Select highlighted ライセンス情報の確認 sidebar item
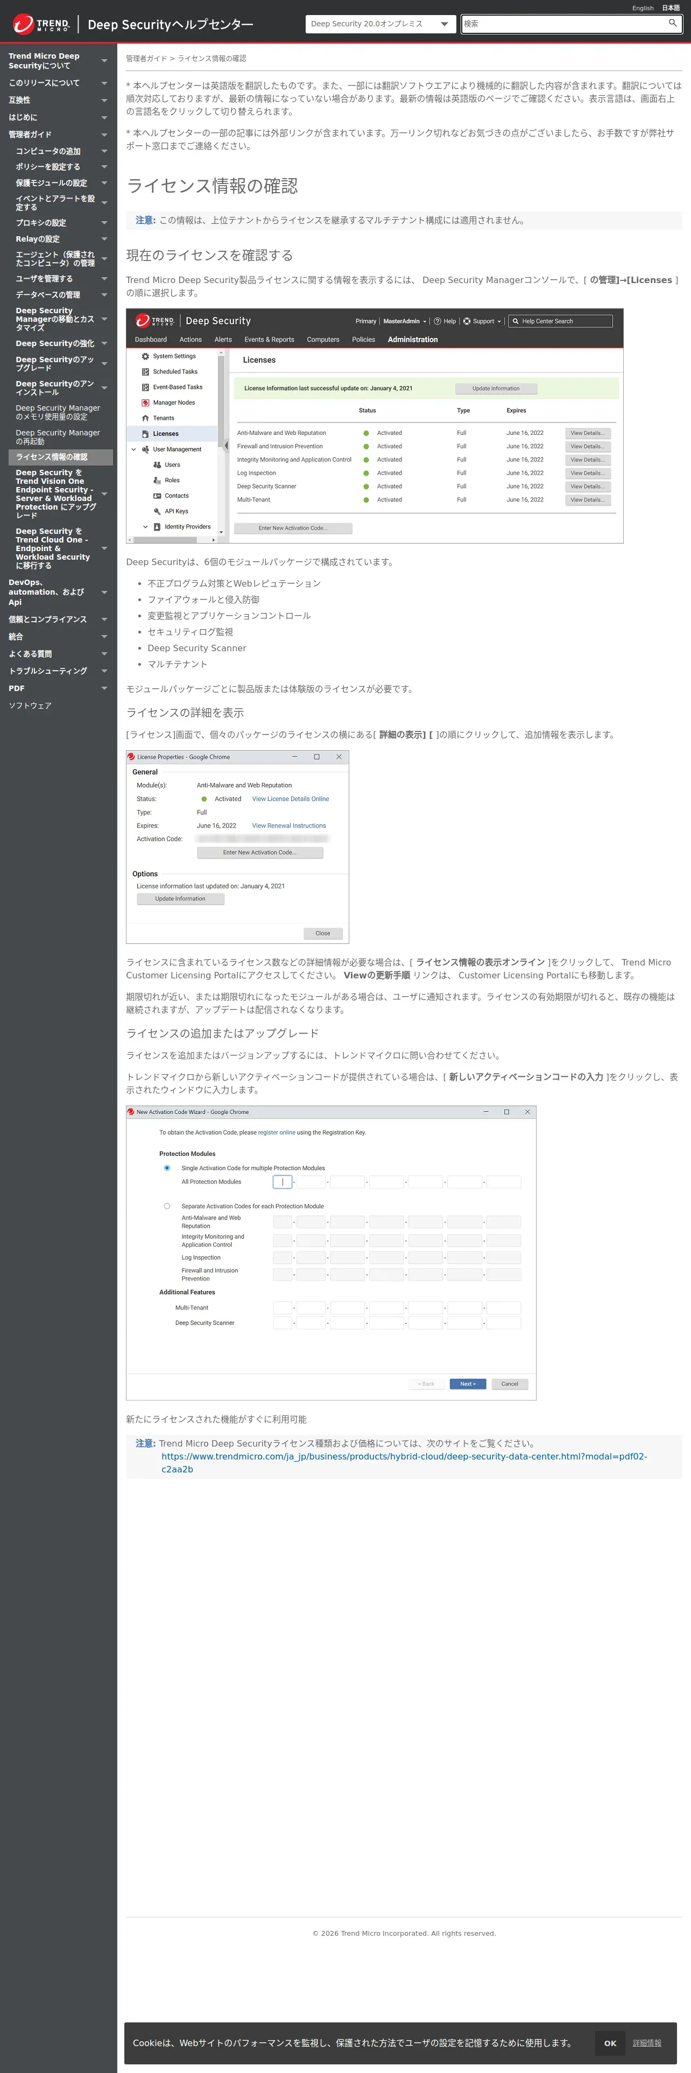This screenshot has height=2073, width=691. pyautogui.click(x=60, y=457)
